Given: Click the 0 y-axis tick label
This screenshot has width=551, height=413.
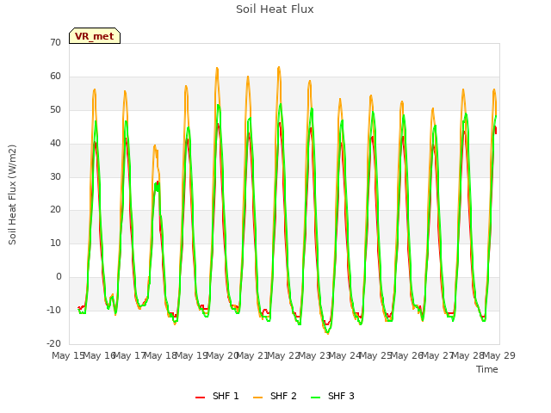Looking at the screenshot, I should [x=59, y=277].
